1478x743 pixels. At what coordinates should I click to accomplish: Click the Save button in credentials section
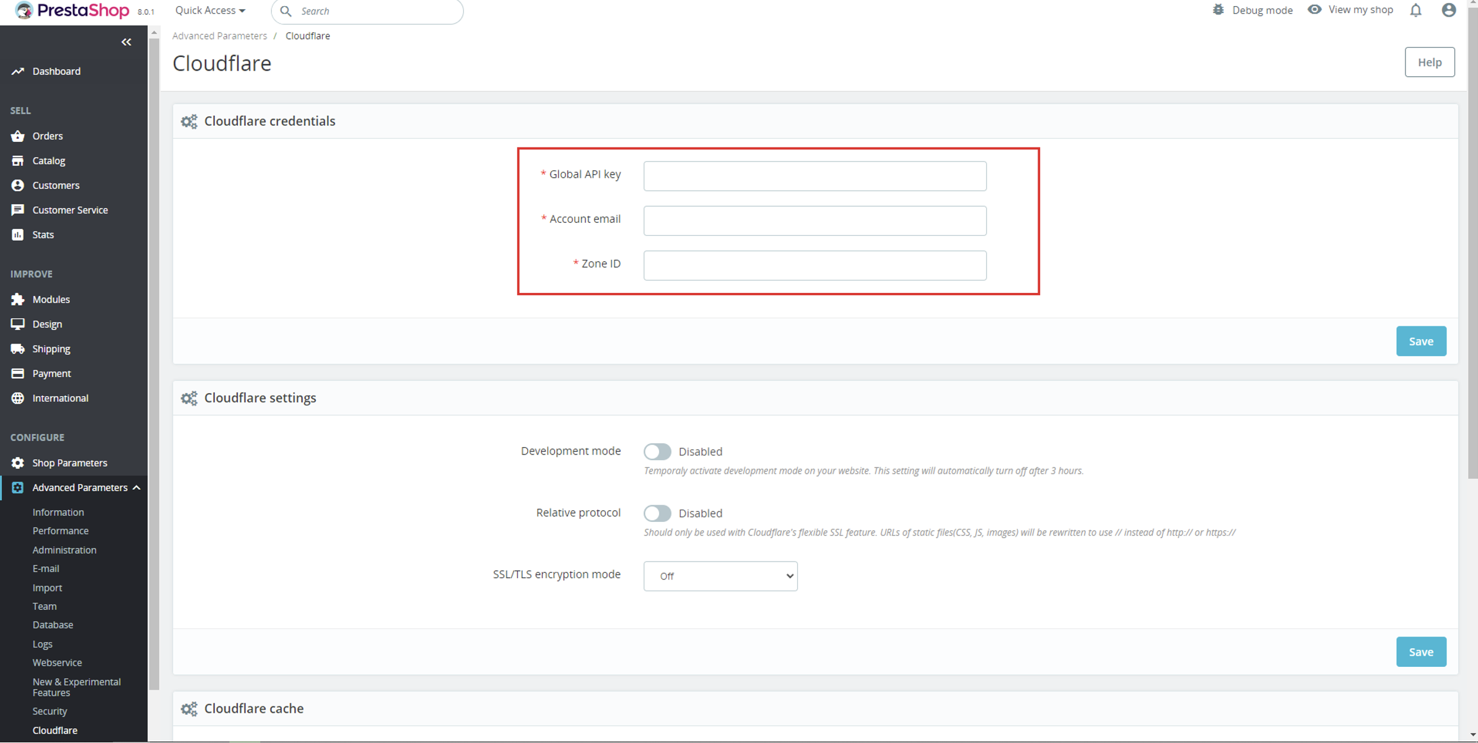click(x=1421, y=340)
